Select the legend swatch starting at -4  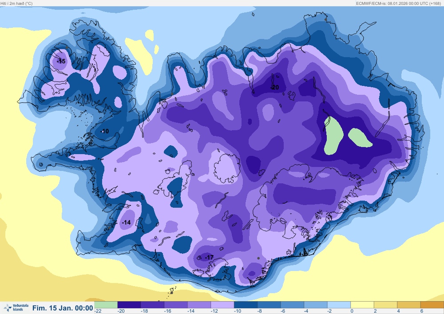[315, 305]
